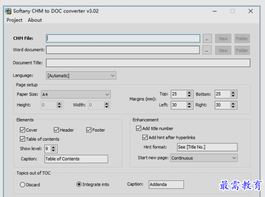Screen dimensions: 265x197
Task: Increase Left margin value
Action: 189,103
